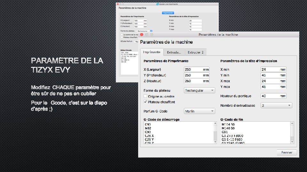Click the X (Largeur) field showing 250
The image size is (307, 172).
[197, 69]
